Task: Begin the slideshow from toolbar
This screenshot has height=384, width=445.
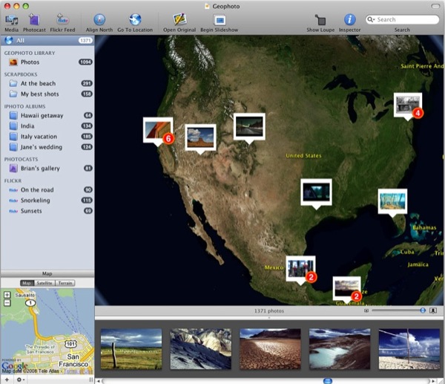Action: 218,19
